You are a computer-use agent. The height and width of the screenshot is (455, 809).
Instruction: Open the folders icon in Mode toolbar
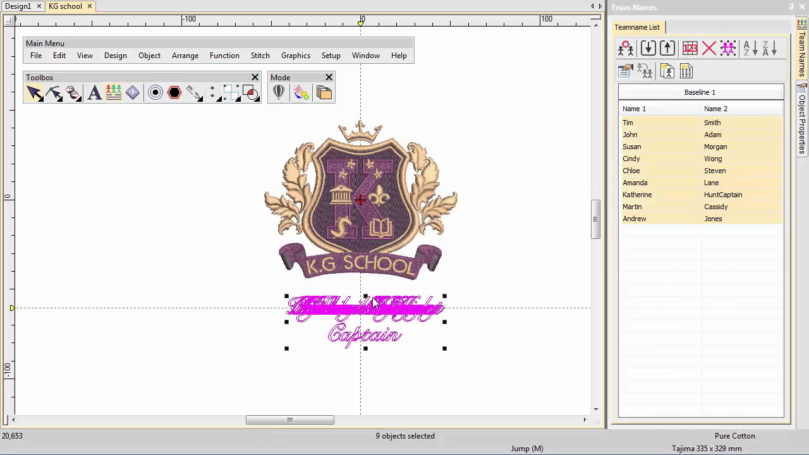(324, 94)
